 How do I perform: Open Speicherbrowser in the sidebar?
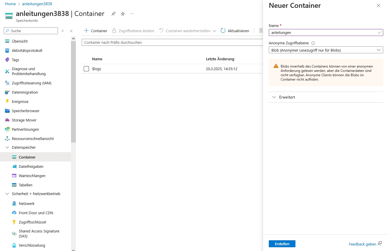pos(25,111)
